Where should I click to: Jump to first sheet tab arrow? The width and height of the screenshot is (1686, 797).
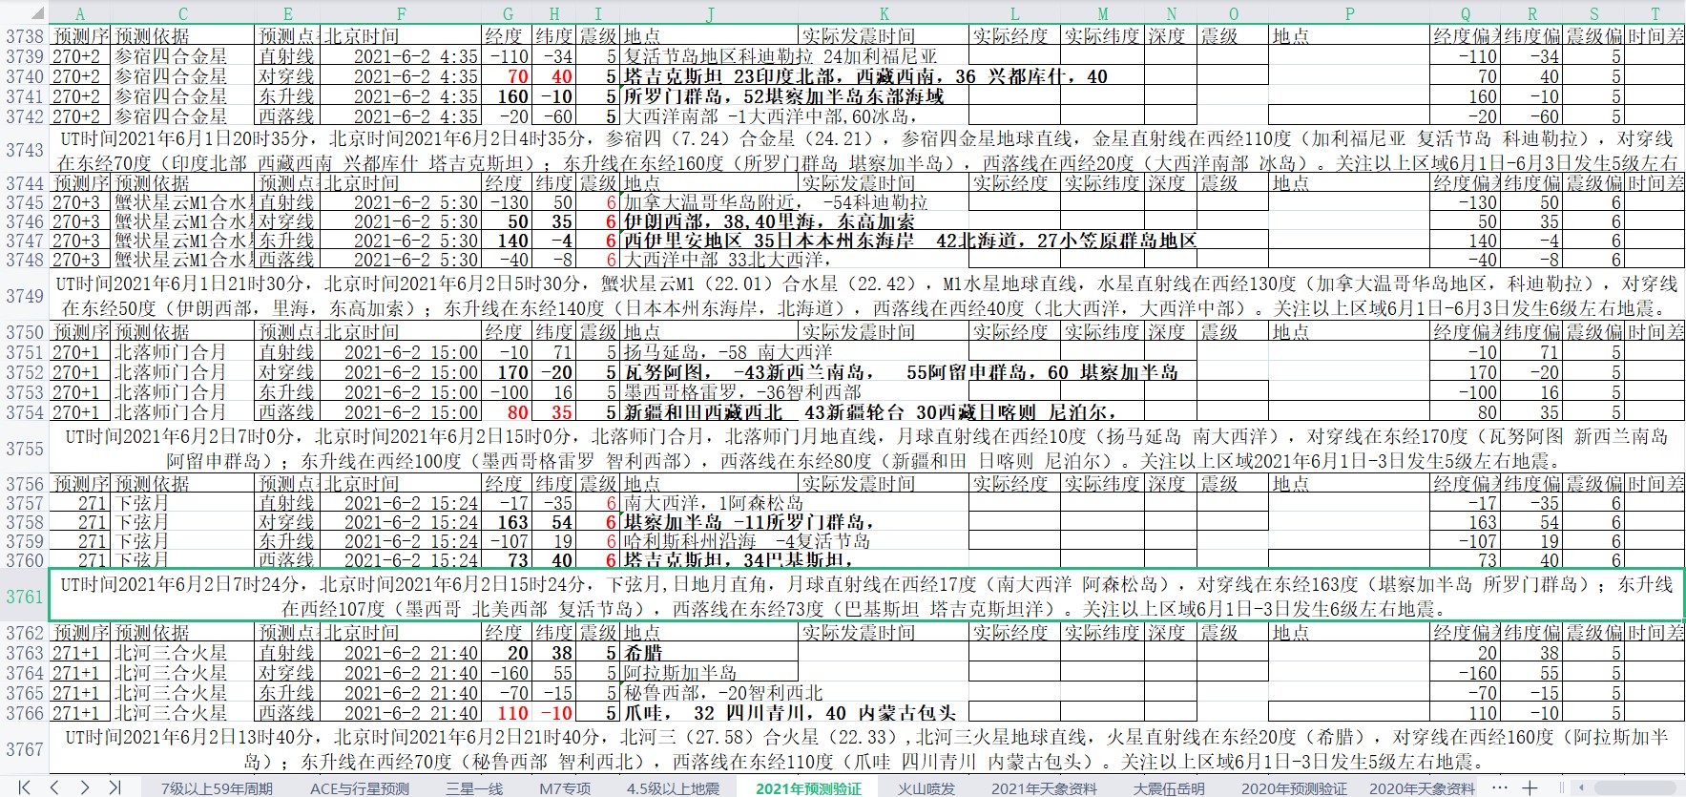coord(25,787)
